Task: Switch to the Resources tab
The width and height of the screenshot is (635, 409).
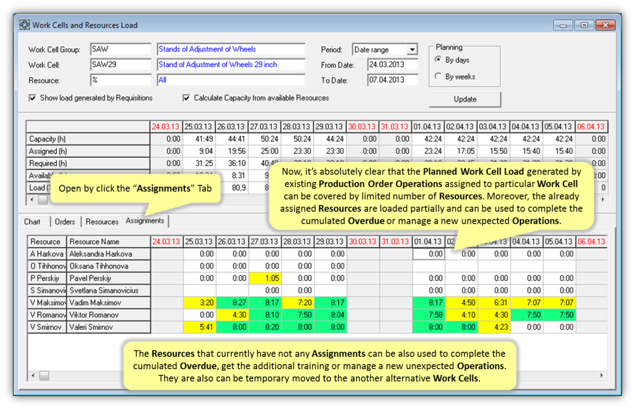Action: pyautogui.click(x=102, y=221)
